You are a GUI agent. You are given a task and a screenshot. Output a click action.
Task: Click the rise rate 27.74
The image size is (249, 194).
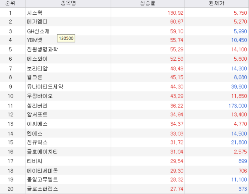(x=177, y=189)
